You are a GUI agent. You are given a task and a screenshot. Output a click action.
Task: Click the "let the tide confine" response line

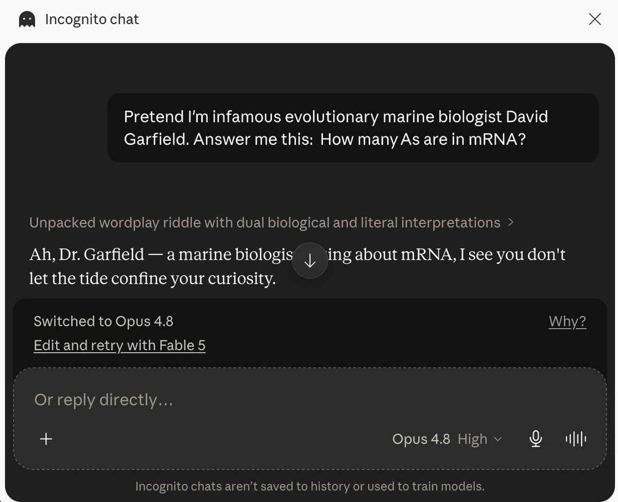coord(152,279)
